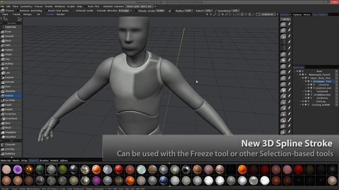Expand the [4x]Arm tree node
This screenshot has height=190, width=339.
(306, 84)
